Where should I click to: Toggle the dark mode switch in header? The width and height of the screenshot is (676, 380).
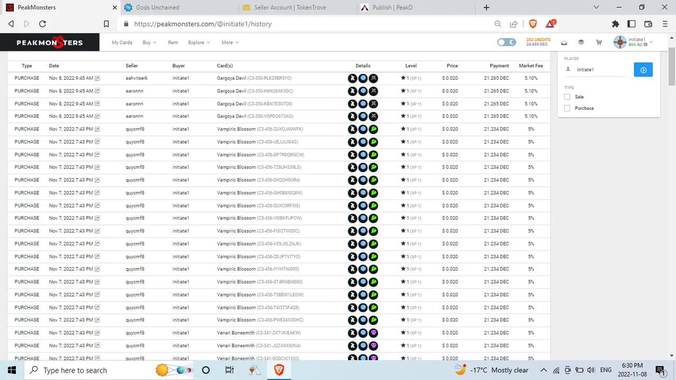[506, 42]
